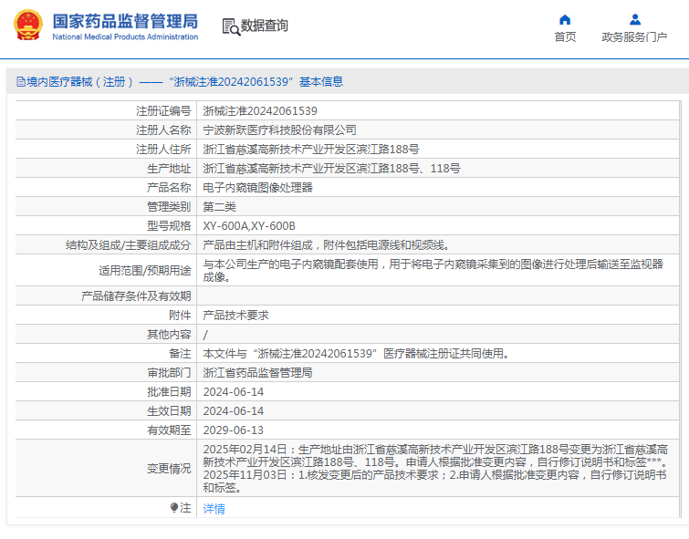Click the 附件 label
The image size is (689, 539).
(180, 316)
